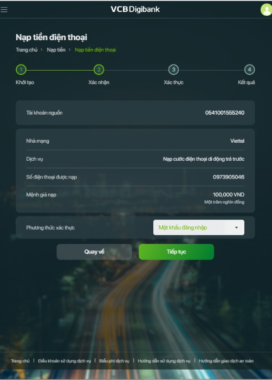Image resolution: width=272 pixels, height=380 pixels.
Task: Open Biểu phí dịch vụ footer link
Action: [x=114, y=361]
